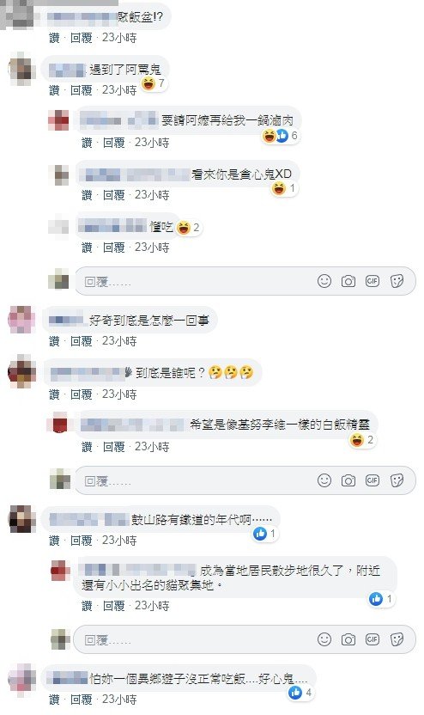Image resolution: width=424 pixels, height=715 pixels.
Task: Open emoji picker in first reply box
Action: click(x=324, y=281)
